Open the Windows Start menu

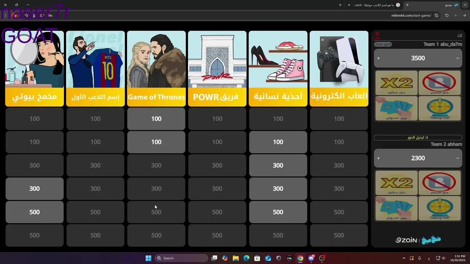(148, 258)
